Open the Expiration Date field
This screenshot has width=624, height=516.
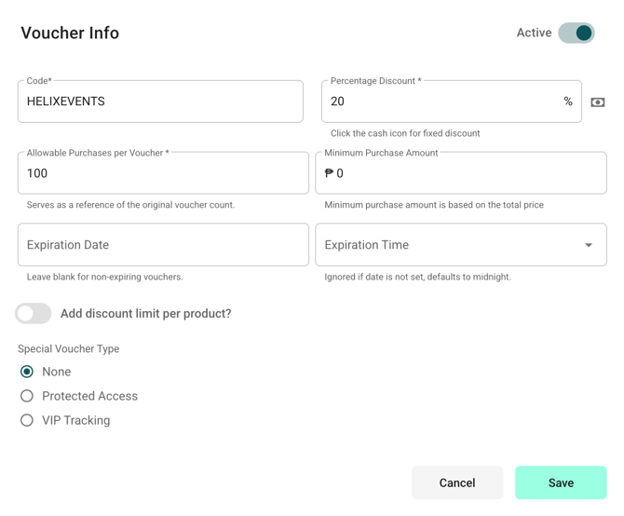pos(163,245)
